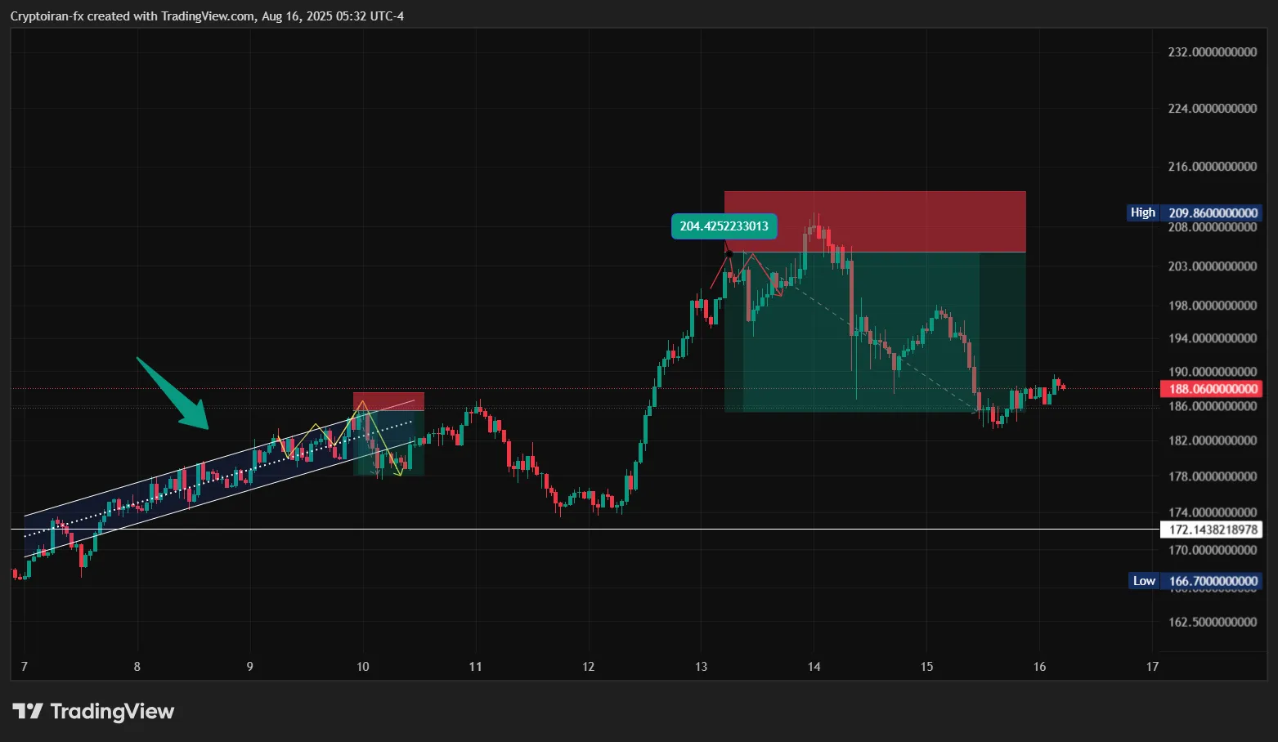Click the red 188.06 current price label

coord(1211,389)
